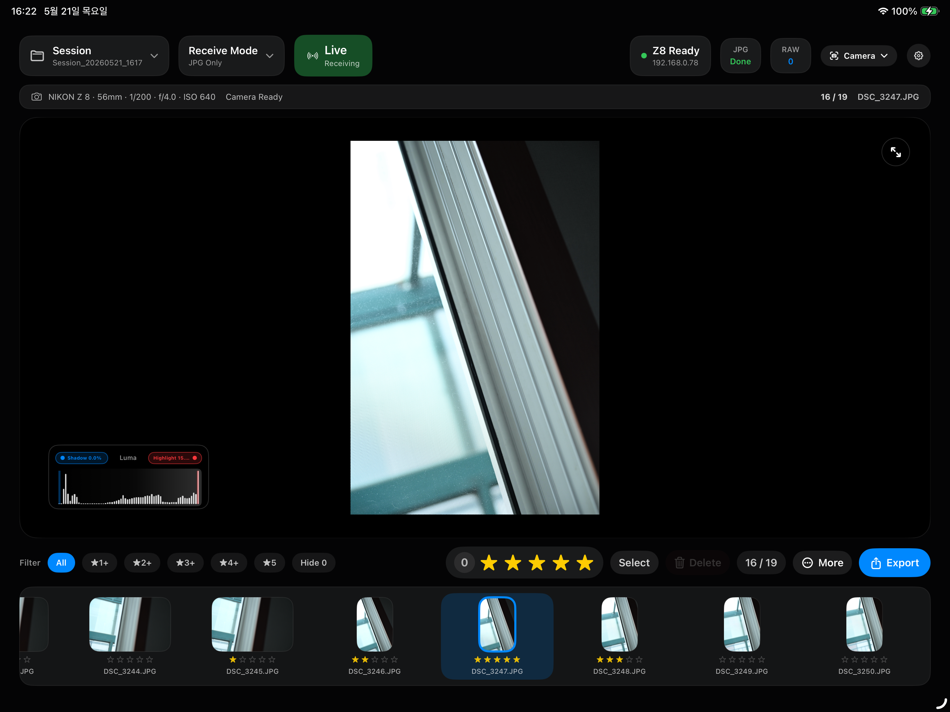Filter by ★2+ rating
The width and height of the screenshot is (950, 712).
pyautogui.click(x=142, y=563)
